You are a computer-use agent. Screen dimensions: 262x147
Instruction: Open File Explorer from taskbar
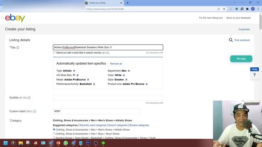(x=21, y=143)
